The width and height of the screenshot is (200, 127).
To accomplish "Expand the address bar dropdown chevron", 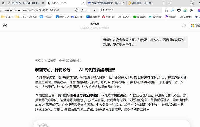I will point(95,10).
